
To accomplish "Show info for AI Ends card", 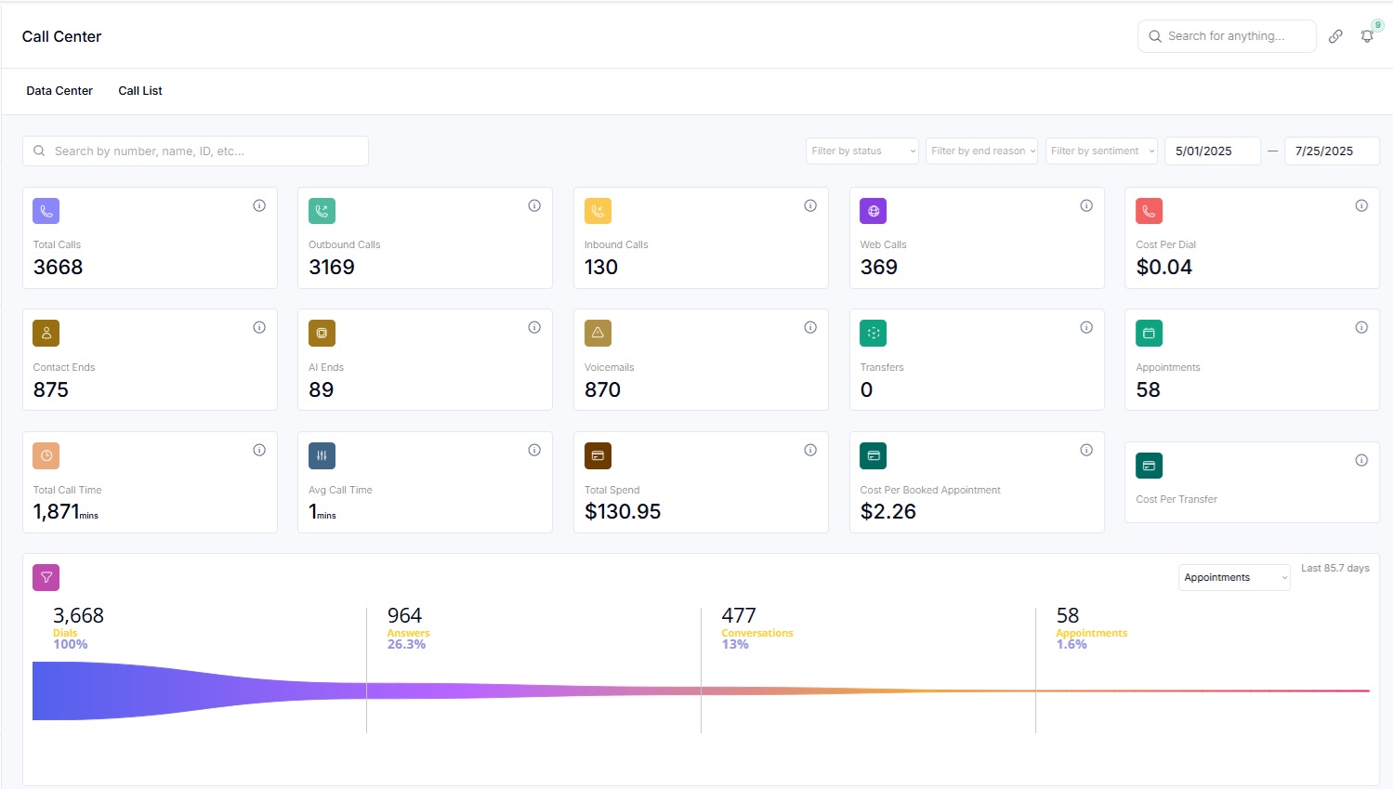I will coord(534,327).
